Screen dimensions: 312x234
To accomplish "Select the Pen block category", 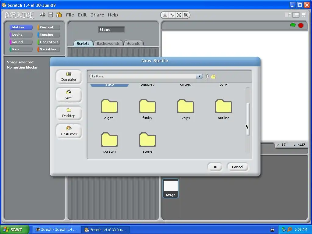I will (21, 49).
